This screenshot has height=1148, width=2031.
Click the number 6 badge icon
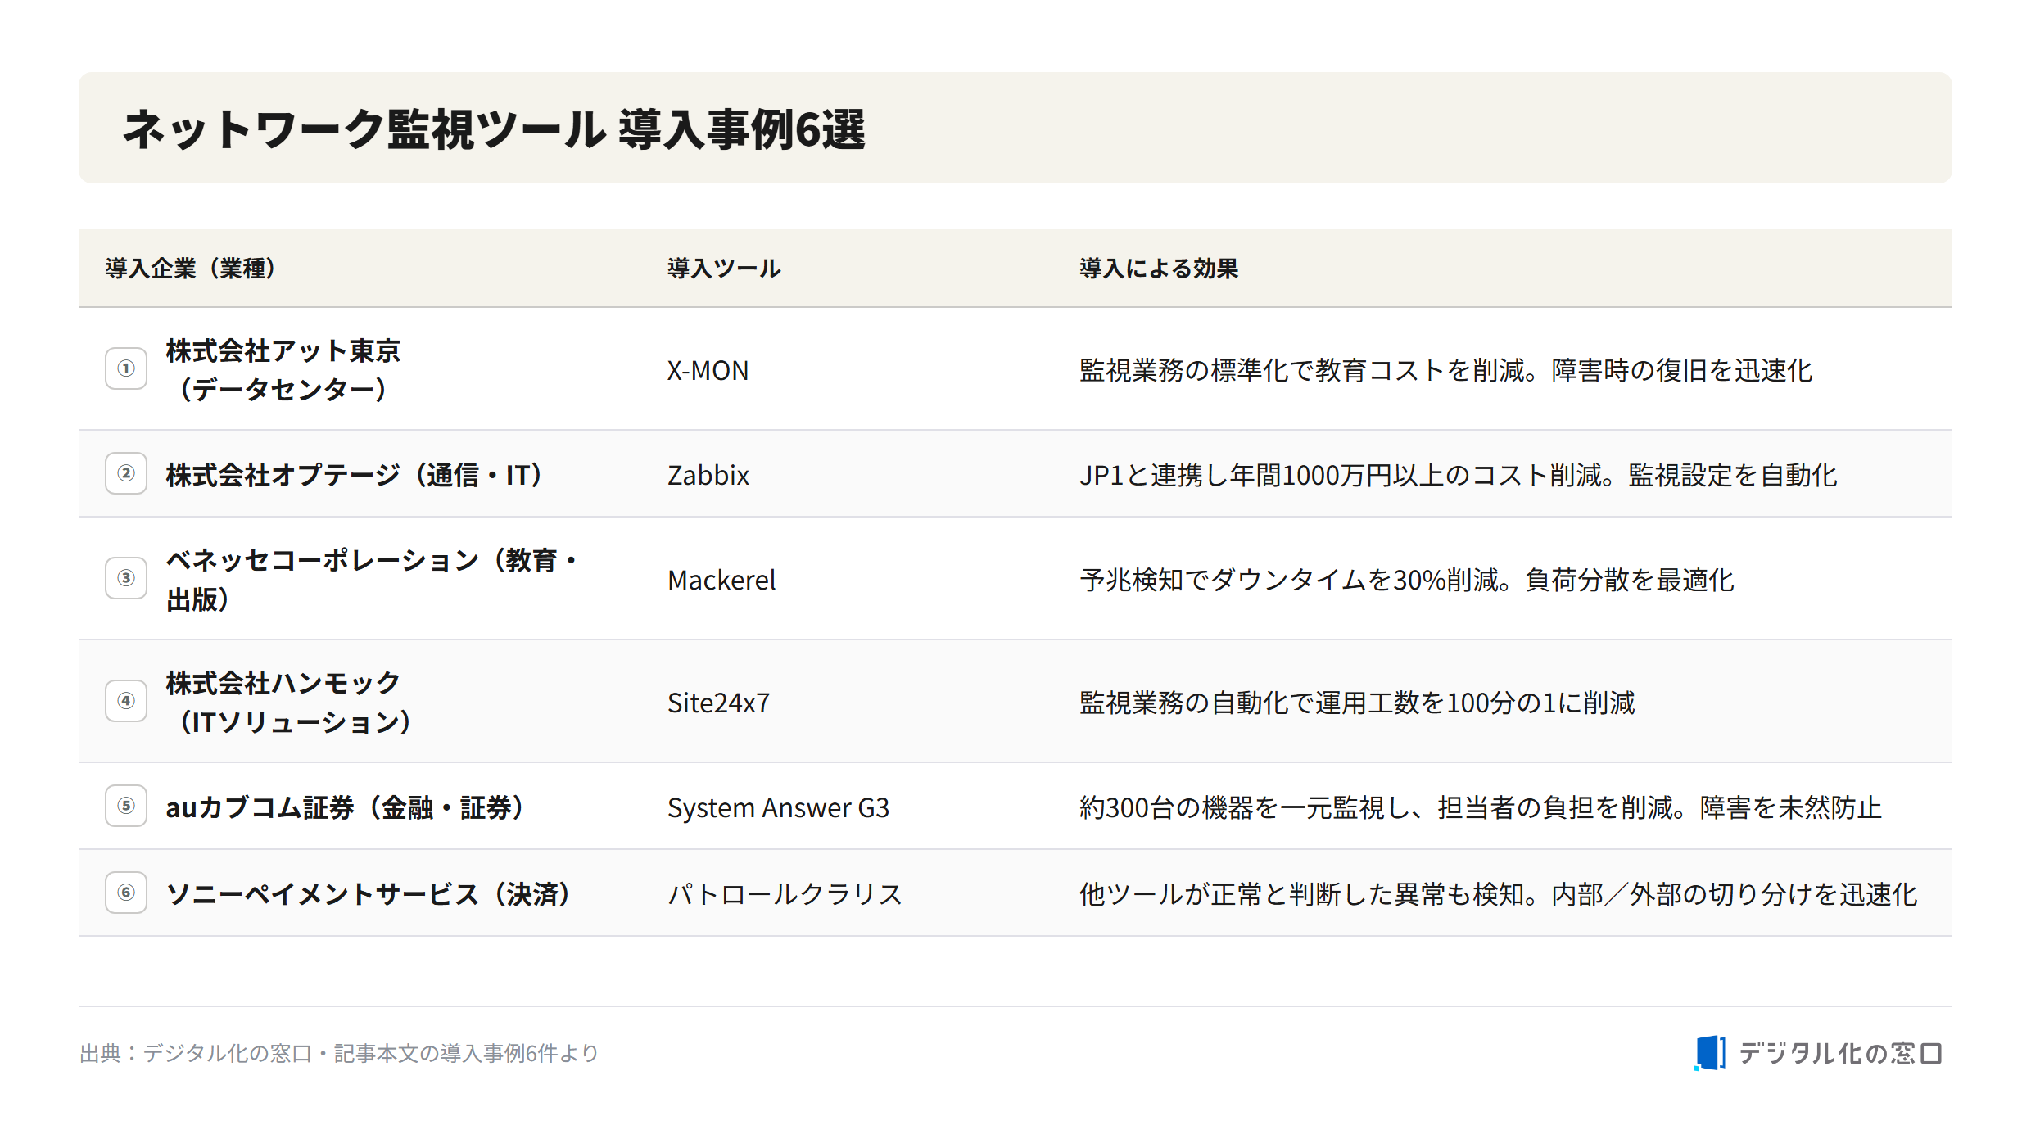click(x=126, y=893)
